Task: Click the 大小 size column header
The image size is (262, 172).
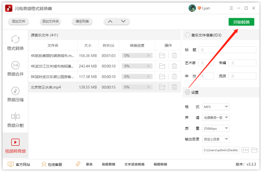Action: (88, 45)
